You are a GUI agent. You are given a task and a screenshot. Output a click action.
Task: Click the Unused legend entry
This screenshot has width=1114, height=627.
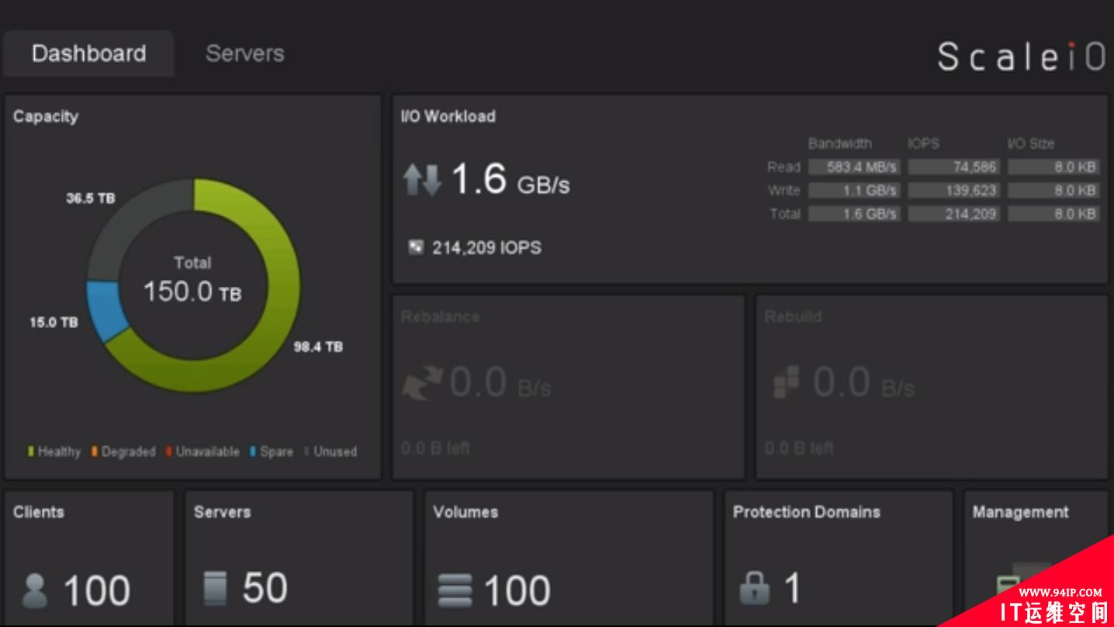pos(330,451)
